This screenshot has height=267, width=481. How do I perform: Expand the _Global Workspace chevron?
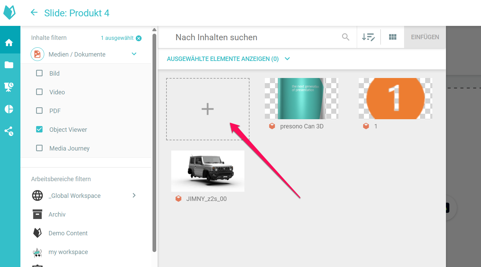pyautogui.click(x=134, y=195)
